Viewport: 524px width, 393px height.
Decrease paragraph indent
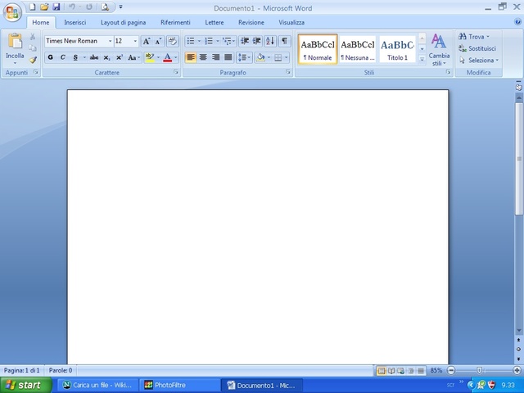245,41
